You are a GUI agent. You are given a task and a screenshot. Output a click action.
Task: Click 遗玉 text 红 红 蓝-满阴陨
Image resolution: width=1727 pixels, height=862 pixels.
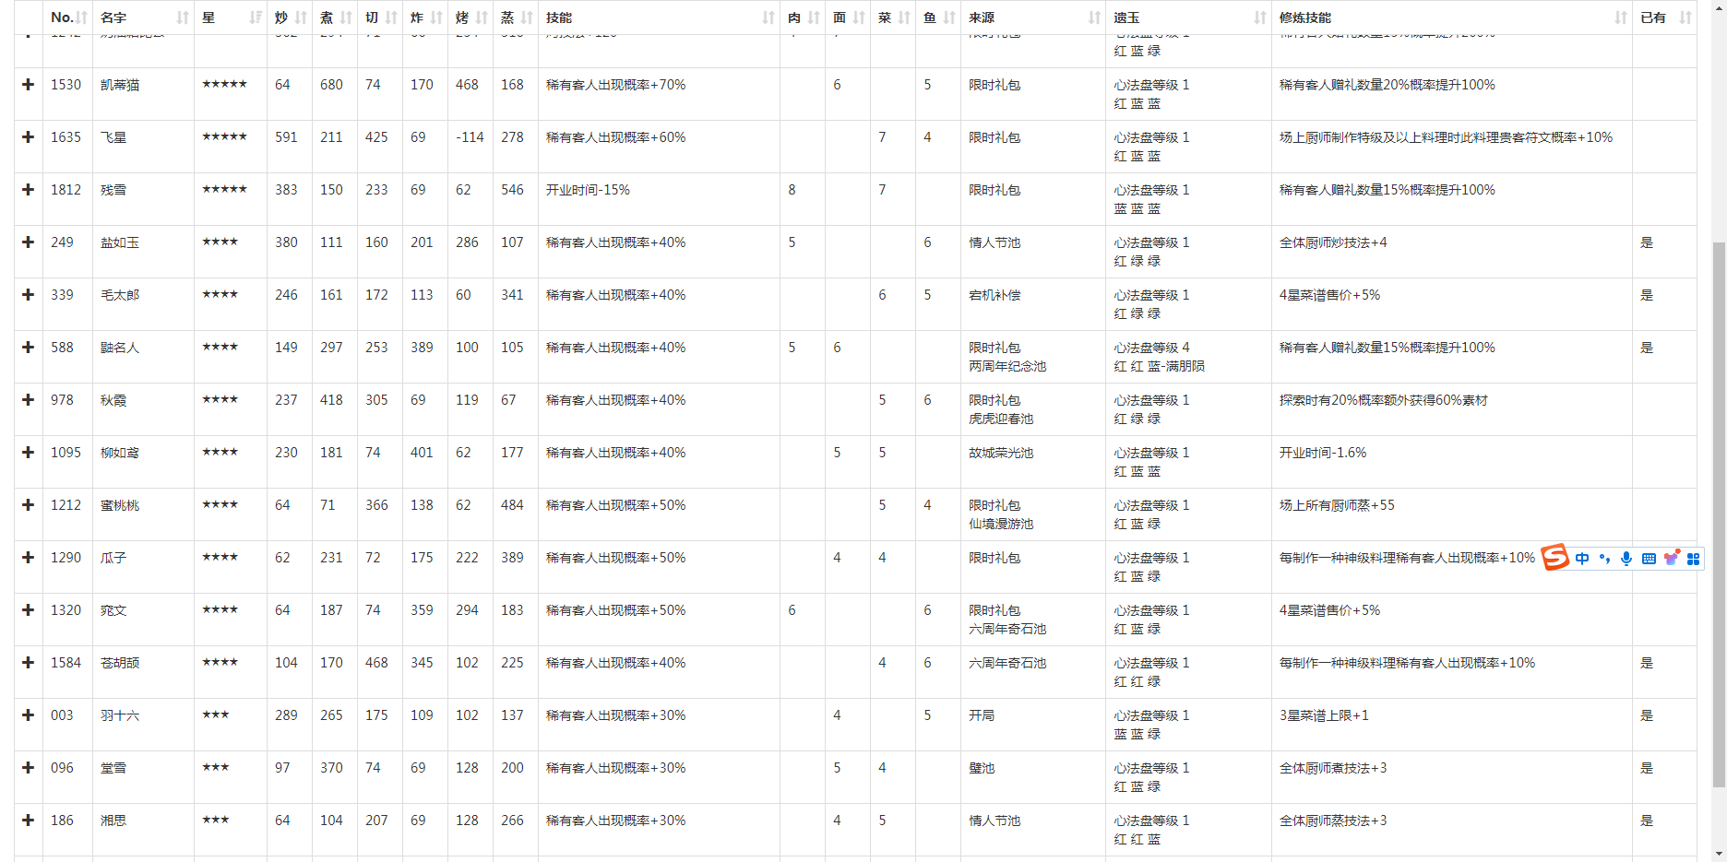1160,366
